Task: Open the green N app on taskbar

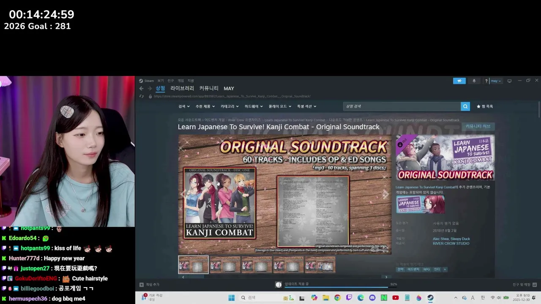Action: tap(384, 298)
